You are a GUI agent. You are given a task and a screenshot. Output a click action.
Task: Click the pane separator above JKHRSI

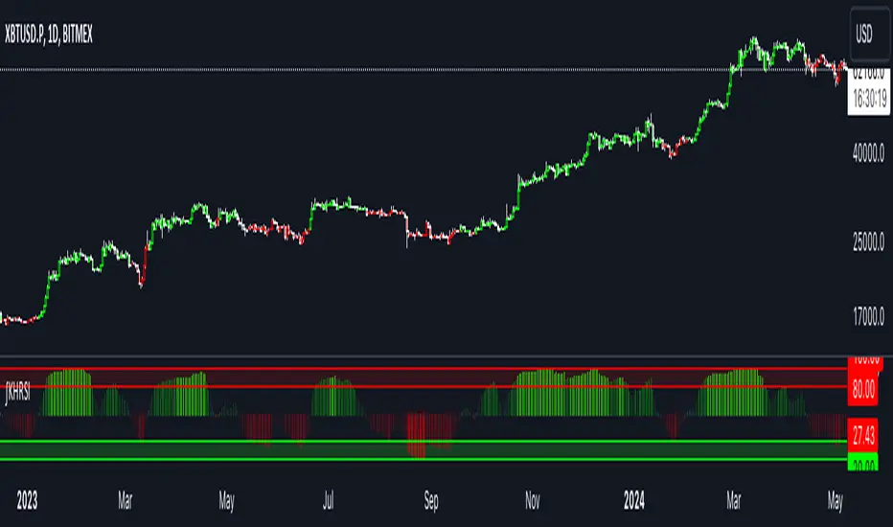424,356
